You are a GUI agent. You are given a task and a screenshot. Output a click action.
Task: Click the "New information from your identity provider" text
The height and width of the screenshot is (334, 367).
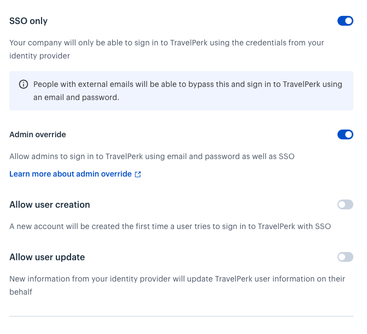click(177, 285)
